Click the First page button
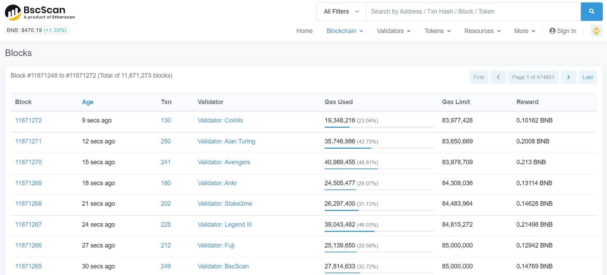The height and width of the screenshot is (275, 607). point(479,77)
